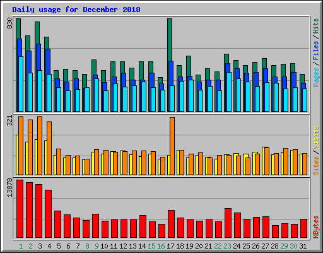Click day 5 on the x-axis
The width and height of the screenshot is (323, 253).
point(59,246)
